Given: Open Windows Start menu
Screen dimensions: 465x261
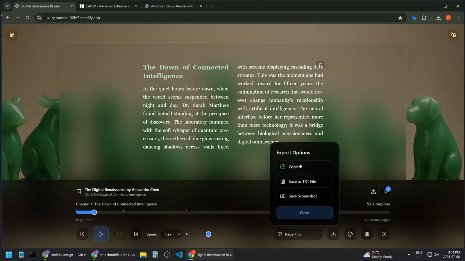Looking at the screenshot, I should 9,255.
